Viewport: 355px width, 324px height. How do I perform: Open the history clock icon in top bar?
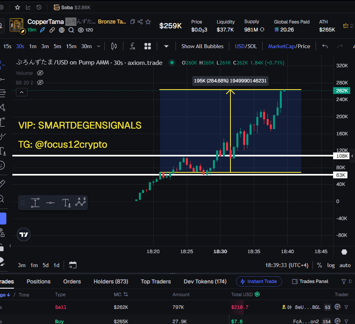[x=39, y=8]
